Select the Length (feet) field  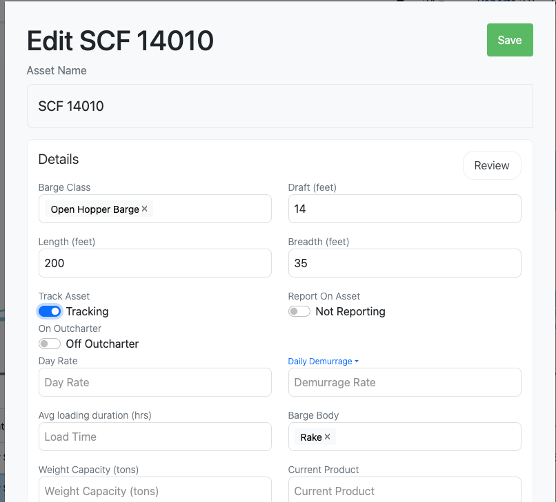155,263
